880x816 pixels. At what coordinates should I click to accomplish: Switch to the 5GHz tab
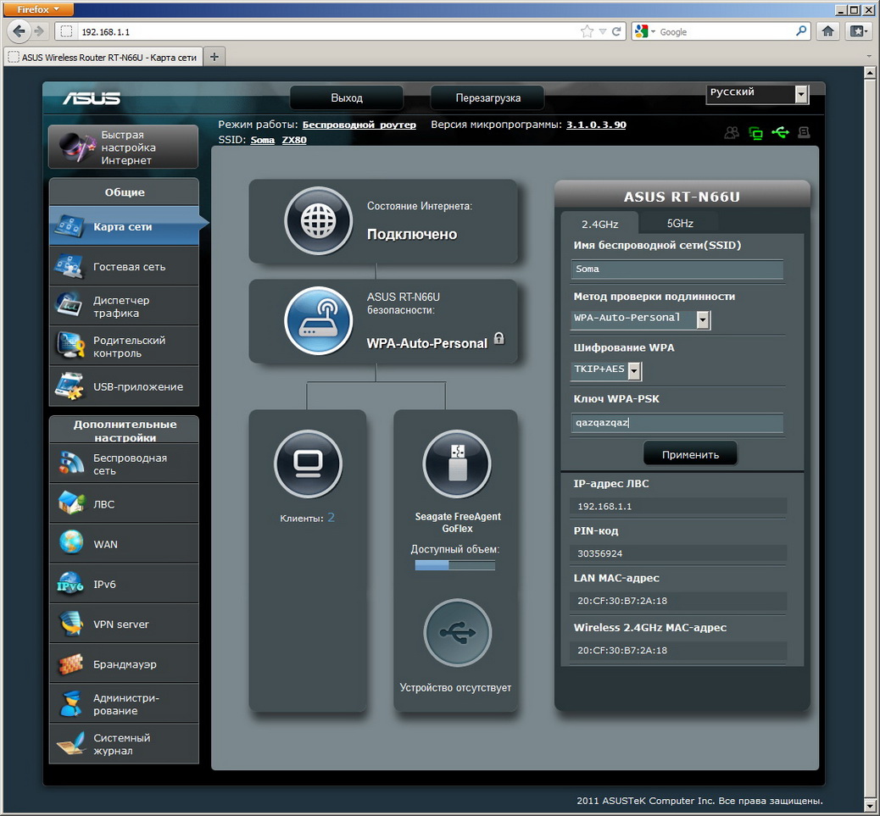point(679,224)
